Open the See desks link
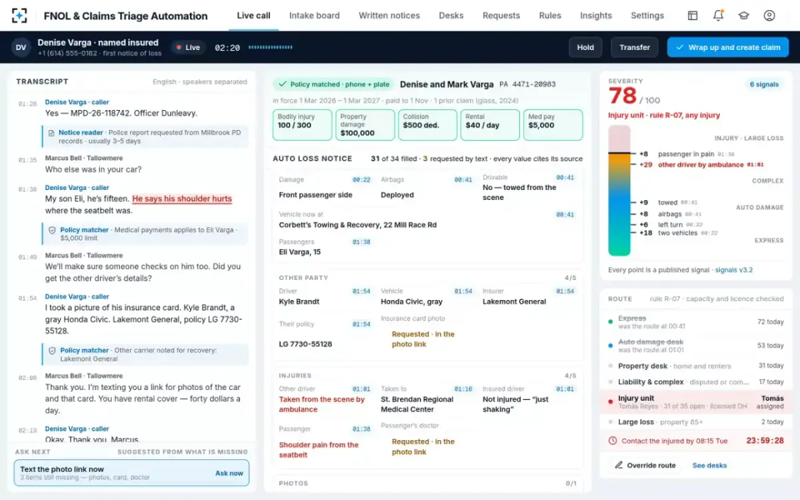800x500 pixels. [x=709, y=465]
